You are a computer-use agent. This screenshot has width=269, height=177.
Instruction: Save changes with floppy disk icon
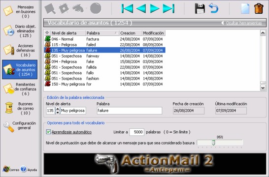[x=200, y=8]
